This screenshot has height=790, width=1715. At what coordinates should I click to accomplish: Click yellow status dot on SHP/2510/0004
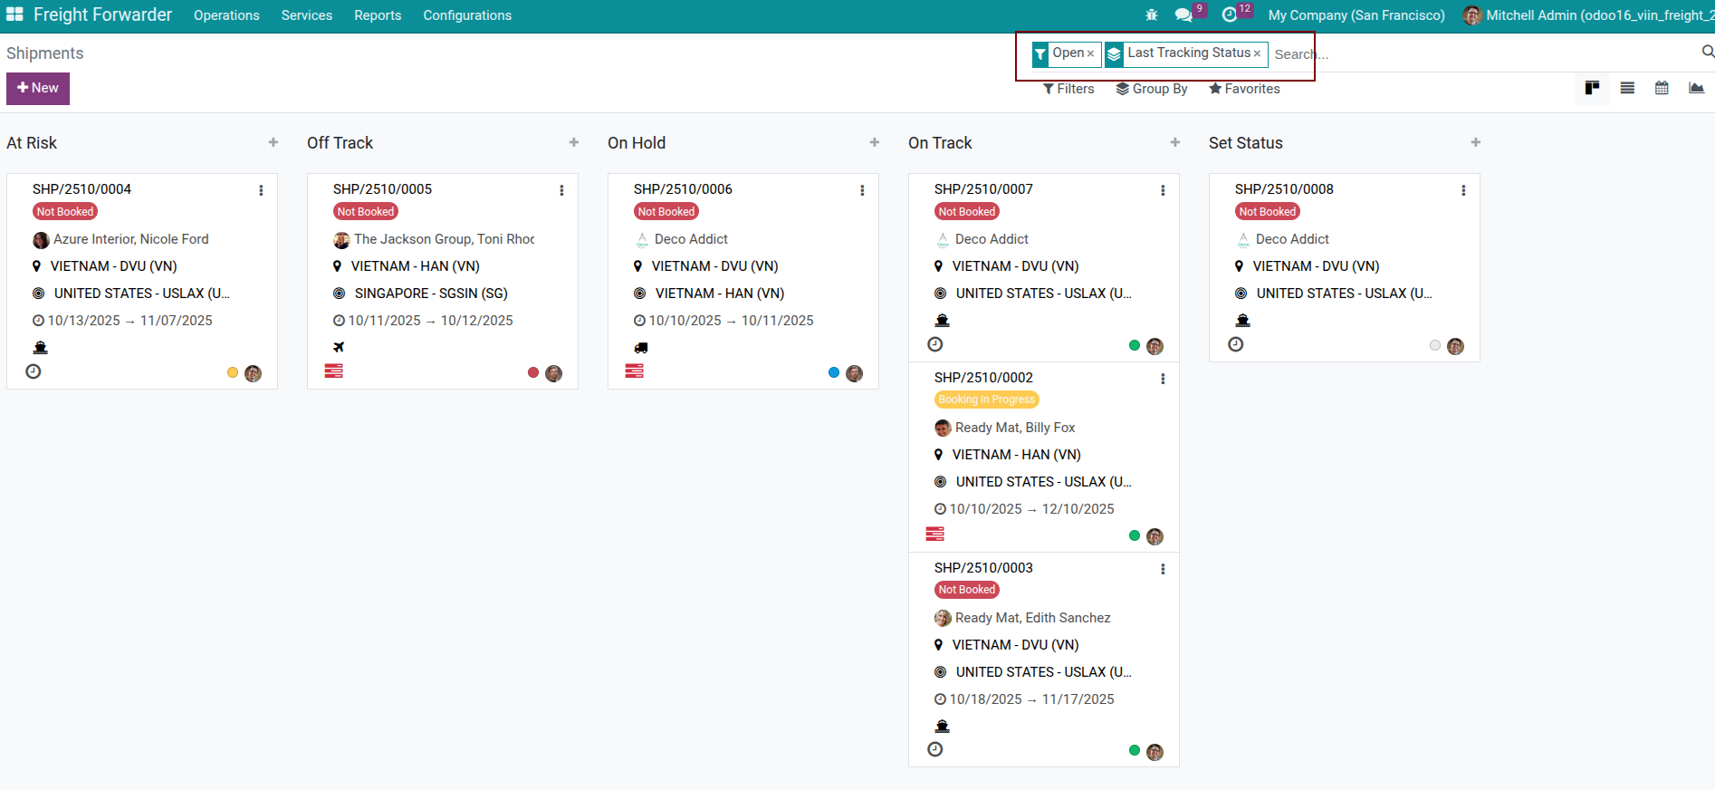click(x=233, y=372)
